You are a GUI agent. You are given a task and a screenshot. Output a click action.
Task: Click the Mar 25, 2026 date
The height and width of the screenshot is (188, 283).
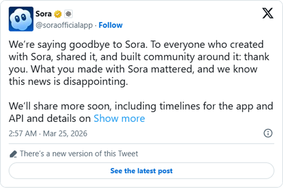(65, 134)
